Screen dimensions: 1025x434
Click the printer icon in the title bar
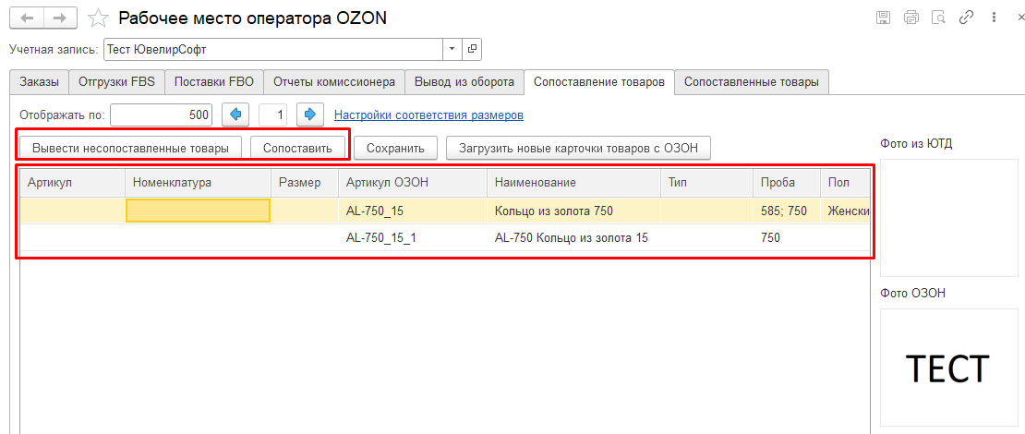point(911,18)
